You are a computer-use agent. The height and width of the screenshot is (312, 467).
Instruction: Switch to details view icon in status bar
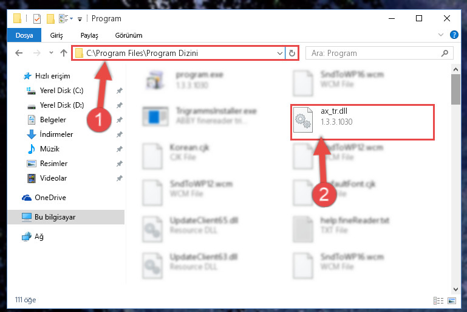pyautogui.click(x=438, y=300)
